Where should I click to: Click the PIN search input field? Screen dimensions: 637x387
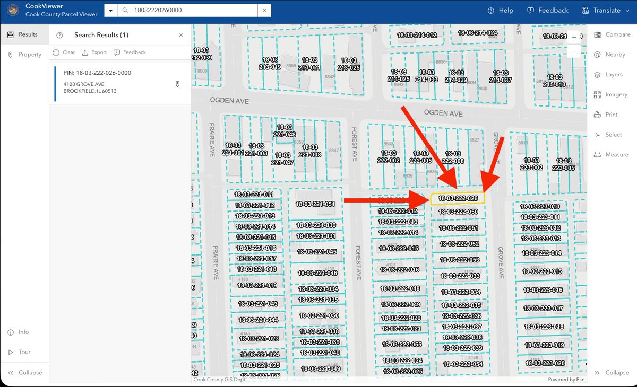pos(194,11)
